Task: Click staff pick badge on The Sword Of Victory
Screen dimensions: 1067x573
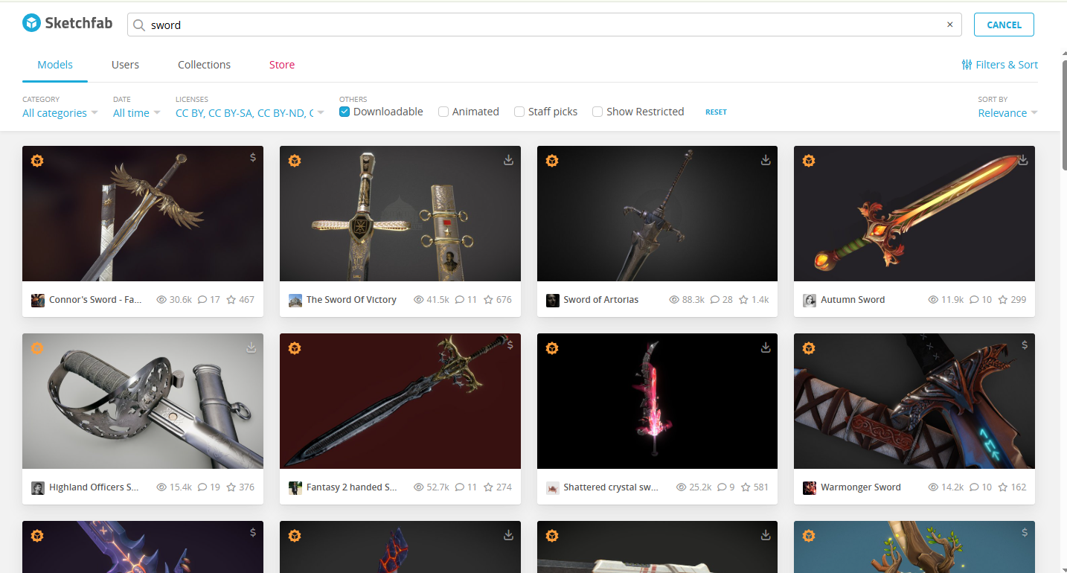Action: tap(295, 160)
